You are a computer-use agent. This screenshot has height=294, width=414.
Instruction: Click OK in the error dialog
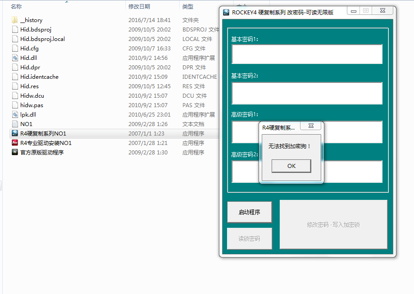(291, 166)
